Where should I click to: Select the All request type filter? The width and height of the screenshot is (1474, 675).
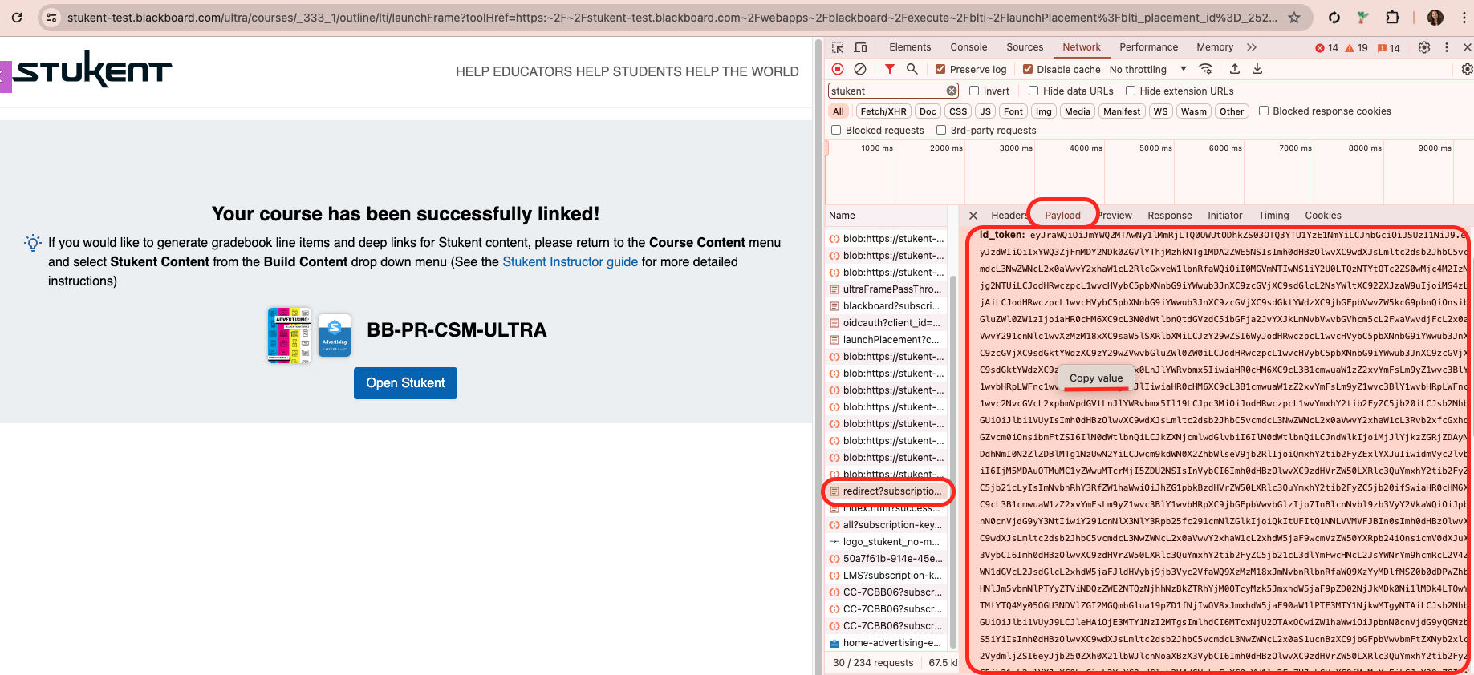pyautogui.click(x=839, y=111)
